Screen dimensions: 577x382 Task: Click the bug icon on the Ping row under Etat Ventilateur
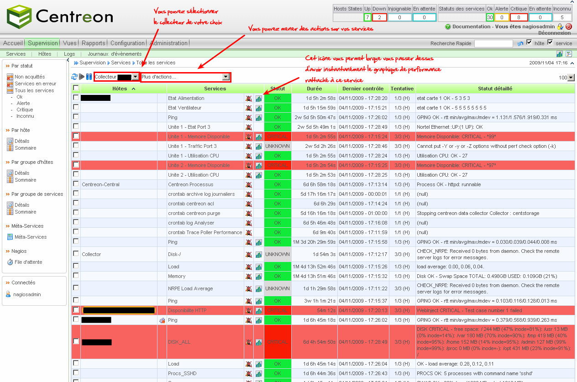[248, 117]
